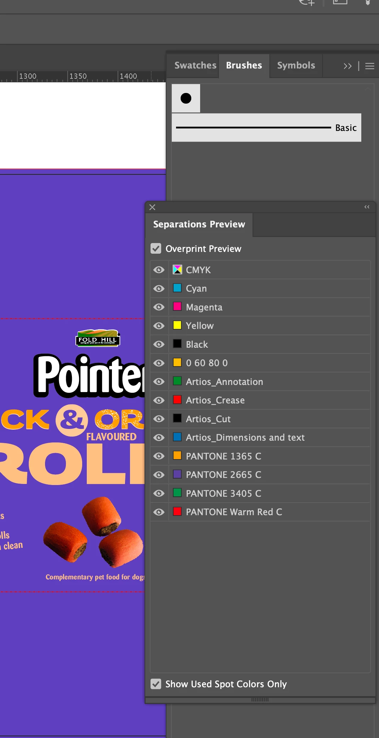Hide the PANTONE 1365 C separation

(x=159, y=456)
